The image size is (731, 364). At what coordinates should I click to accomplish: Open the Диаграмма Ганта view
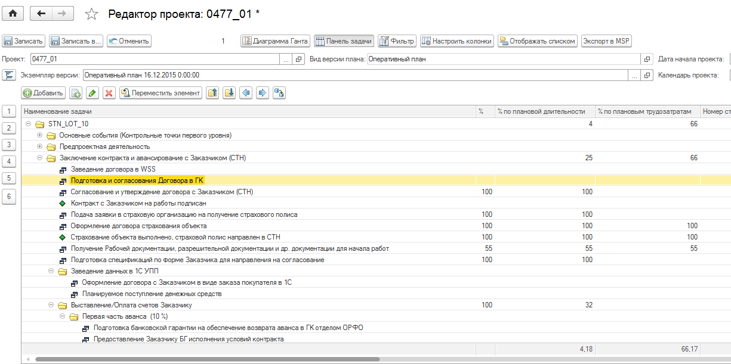275,41
